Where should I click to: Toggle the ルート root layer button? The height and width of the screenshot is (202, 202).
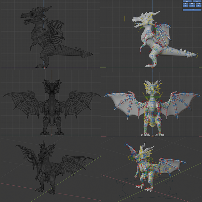[192, 10]
